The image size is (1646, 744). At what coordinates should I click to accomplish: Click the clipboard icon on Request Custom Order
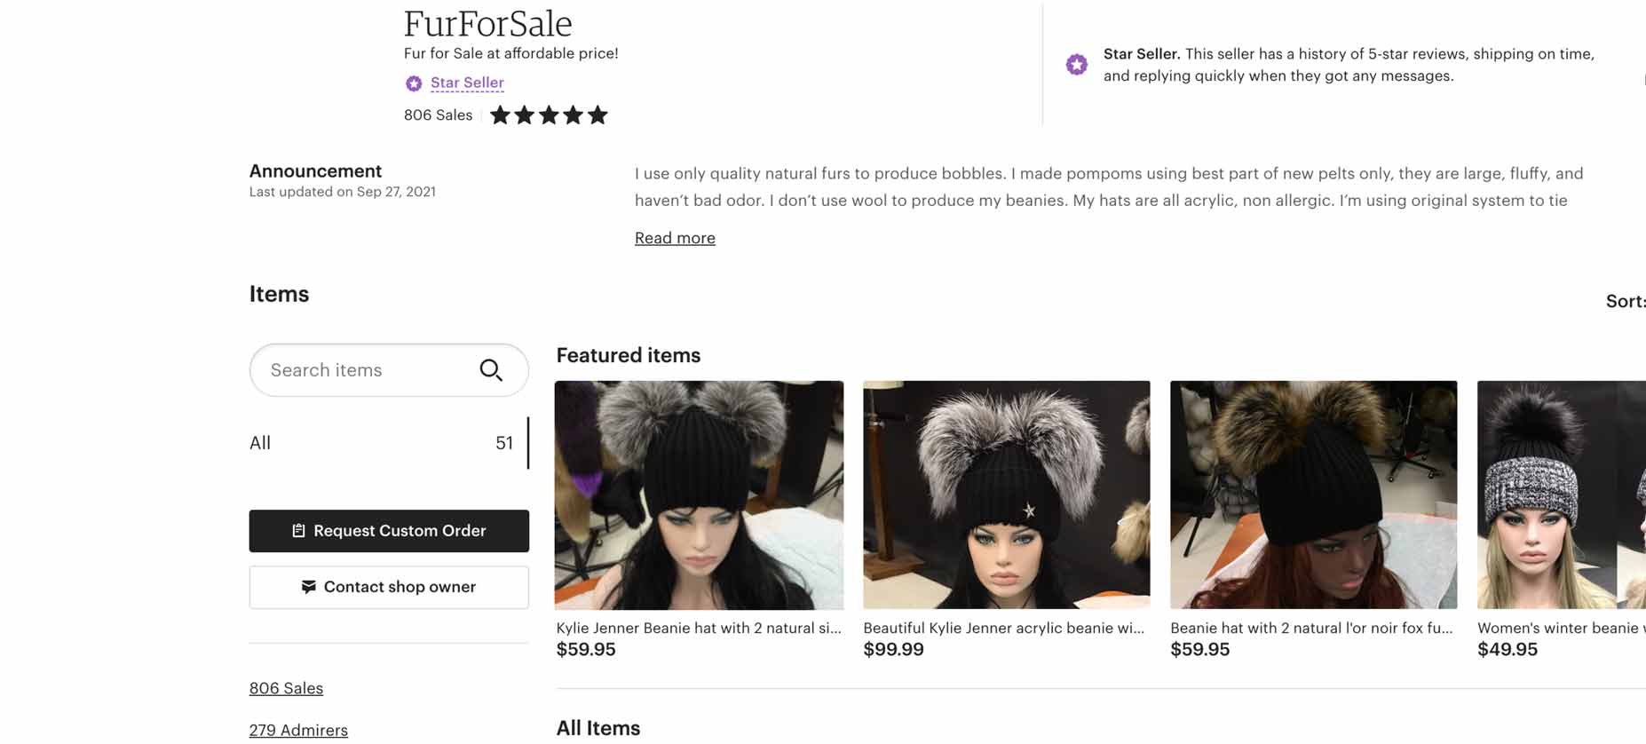tap(298, 530)
